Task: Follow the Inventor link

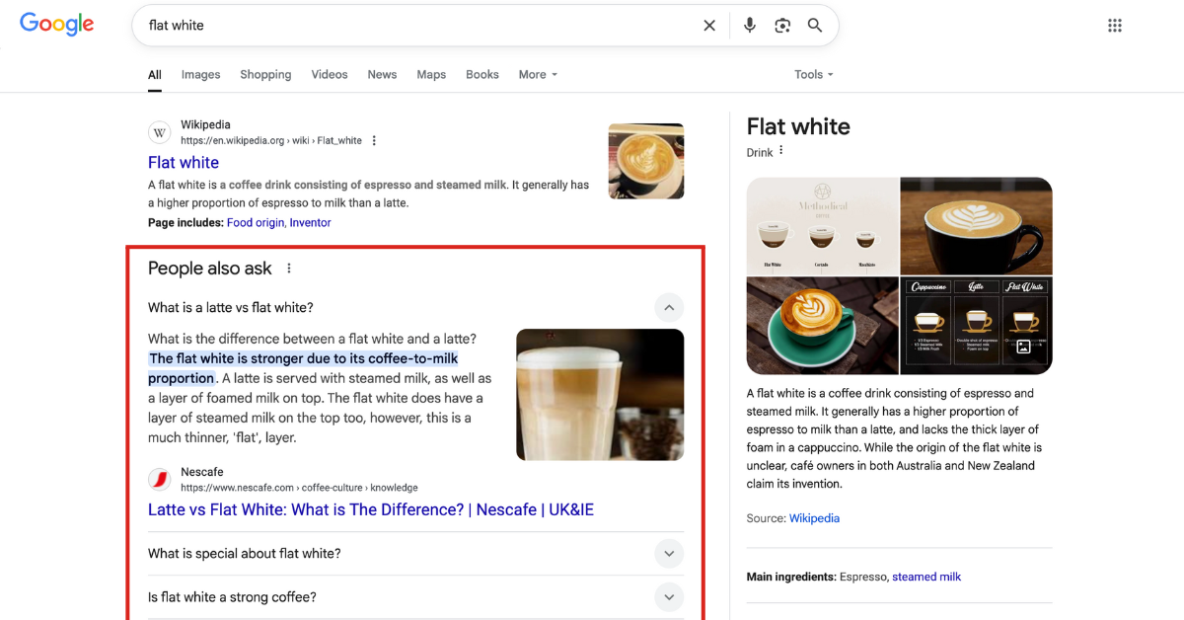Action: coord(310,223)
